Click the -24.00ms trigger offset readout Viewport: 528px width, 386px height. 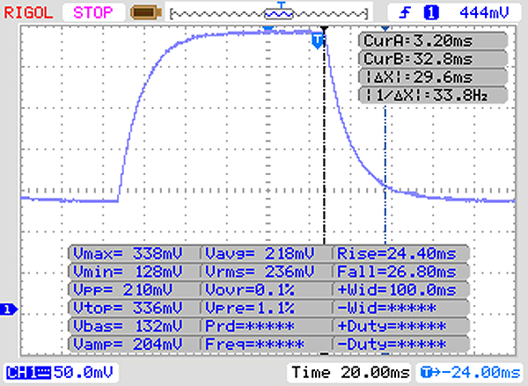point(470,373)
